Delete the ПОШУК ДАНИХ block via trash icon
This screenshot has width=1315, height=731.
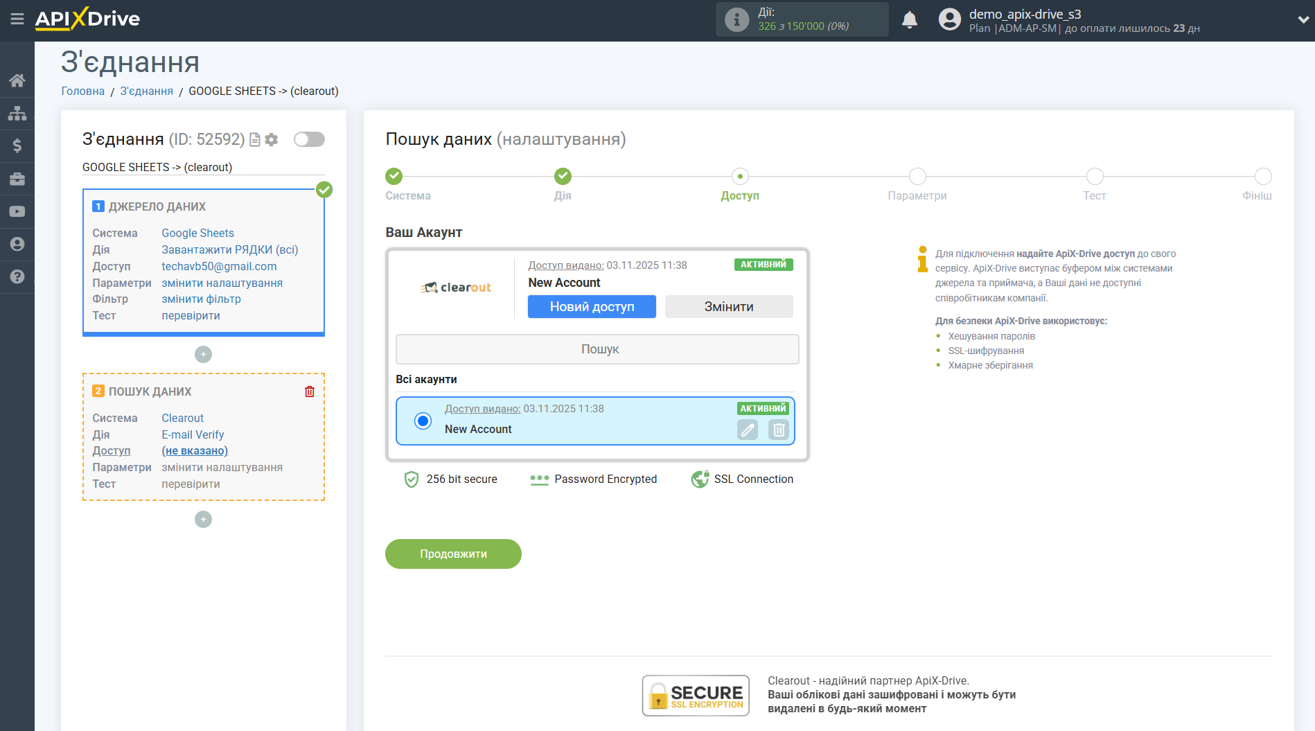(309, 391)
